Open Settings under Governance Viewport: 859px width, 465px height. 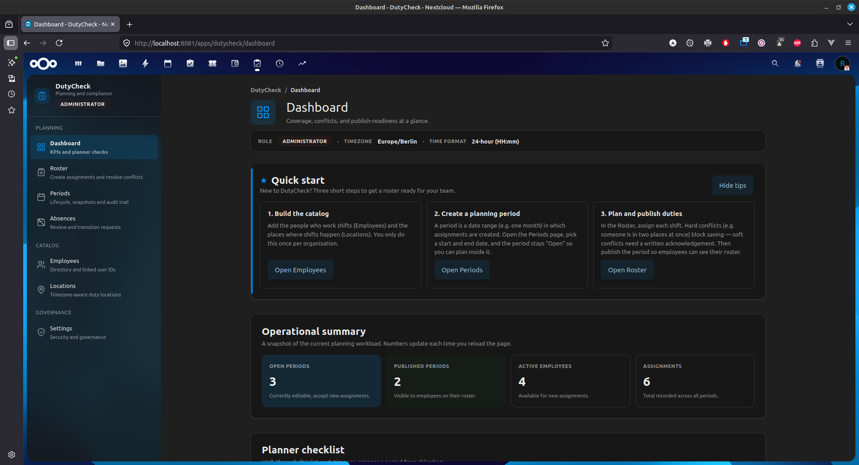click(x=94, y=332)
